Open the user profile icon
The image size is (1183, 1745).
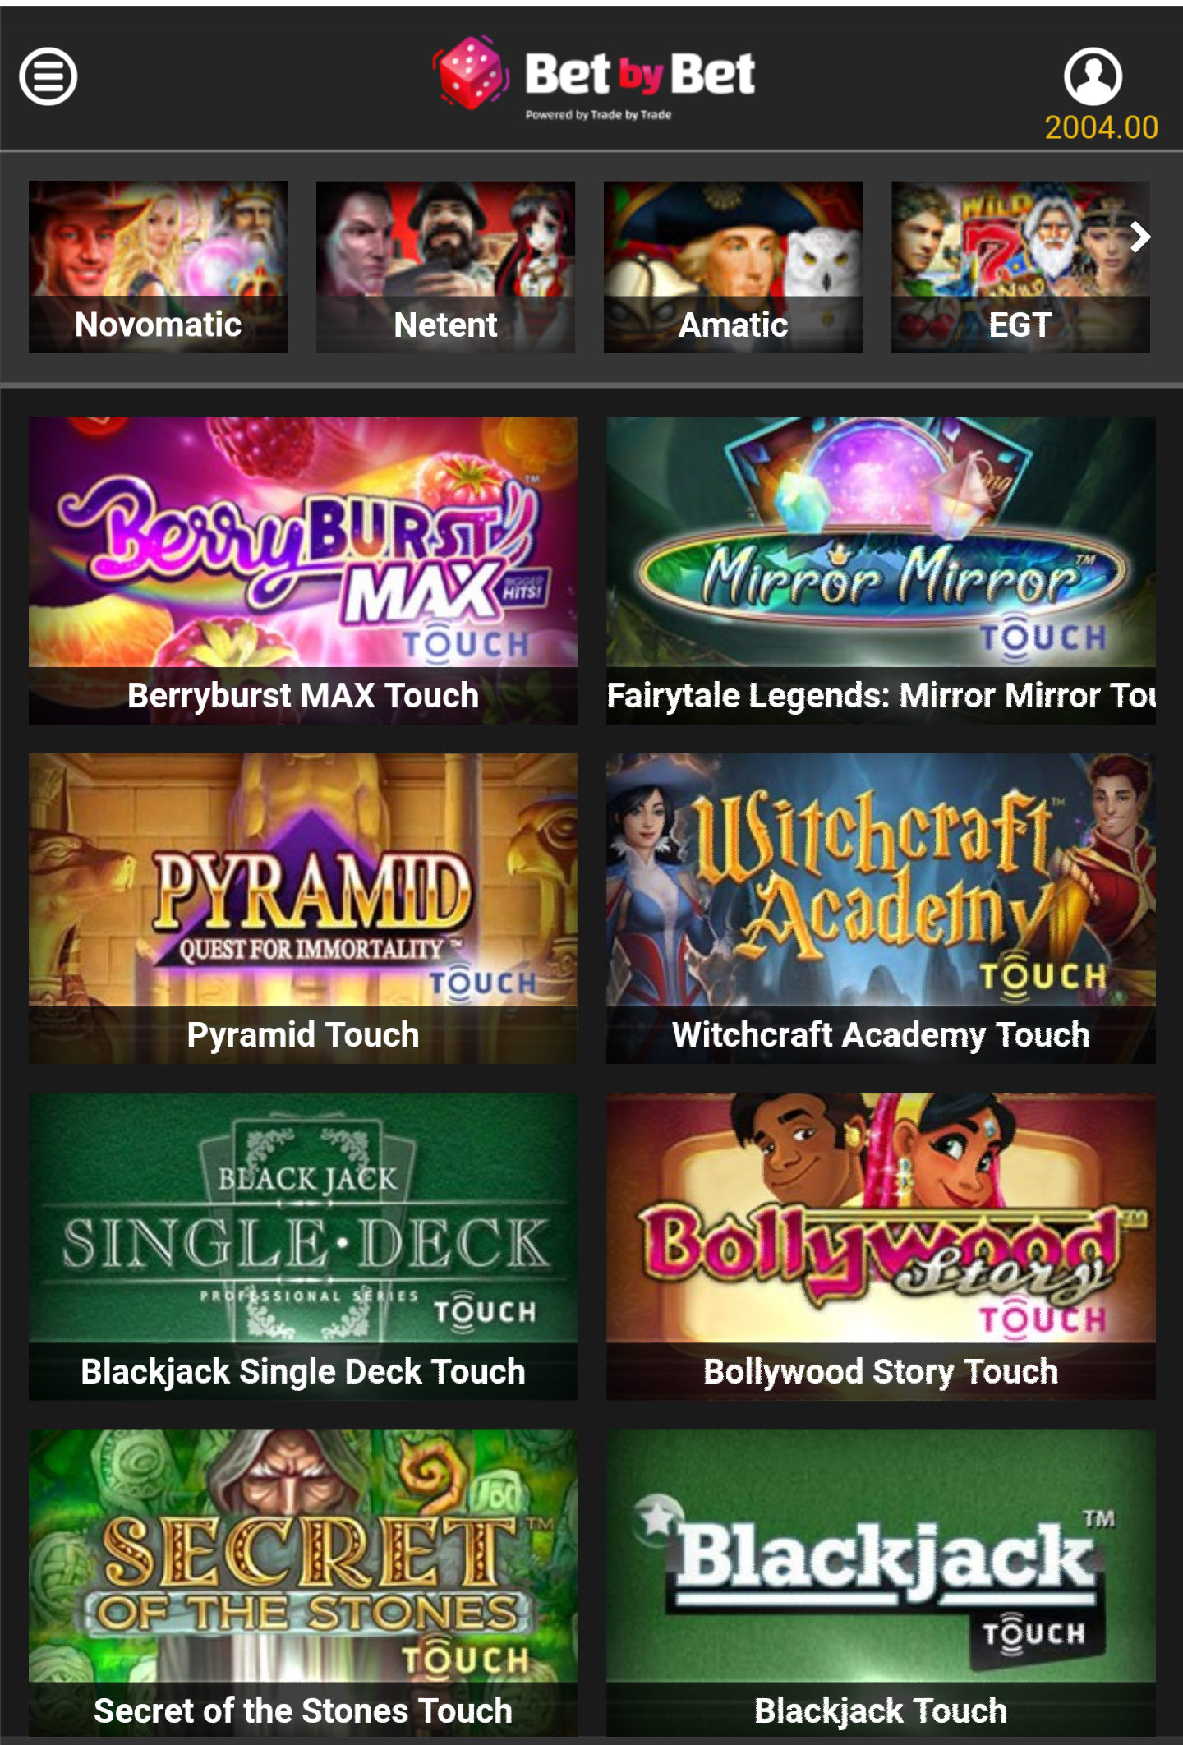1093,76
